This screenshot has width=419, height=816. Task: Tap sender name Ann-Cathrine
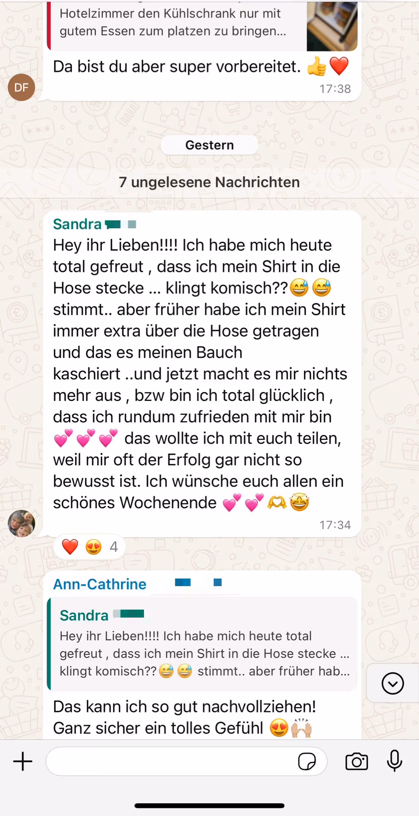(100, 584)
